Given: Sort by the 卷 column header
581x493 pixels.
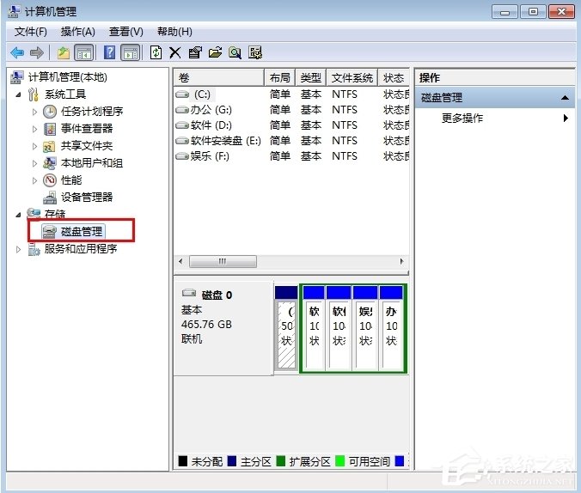Looking at the screenshot, I should point(219,78).
